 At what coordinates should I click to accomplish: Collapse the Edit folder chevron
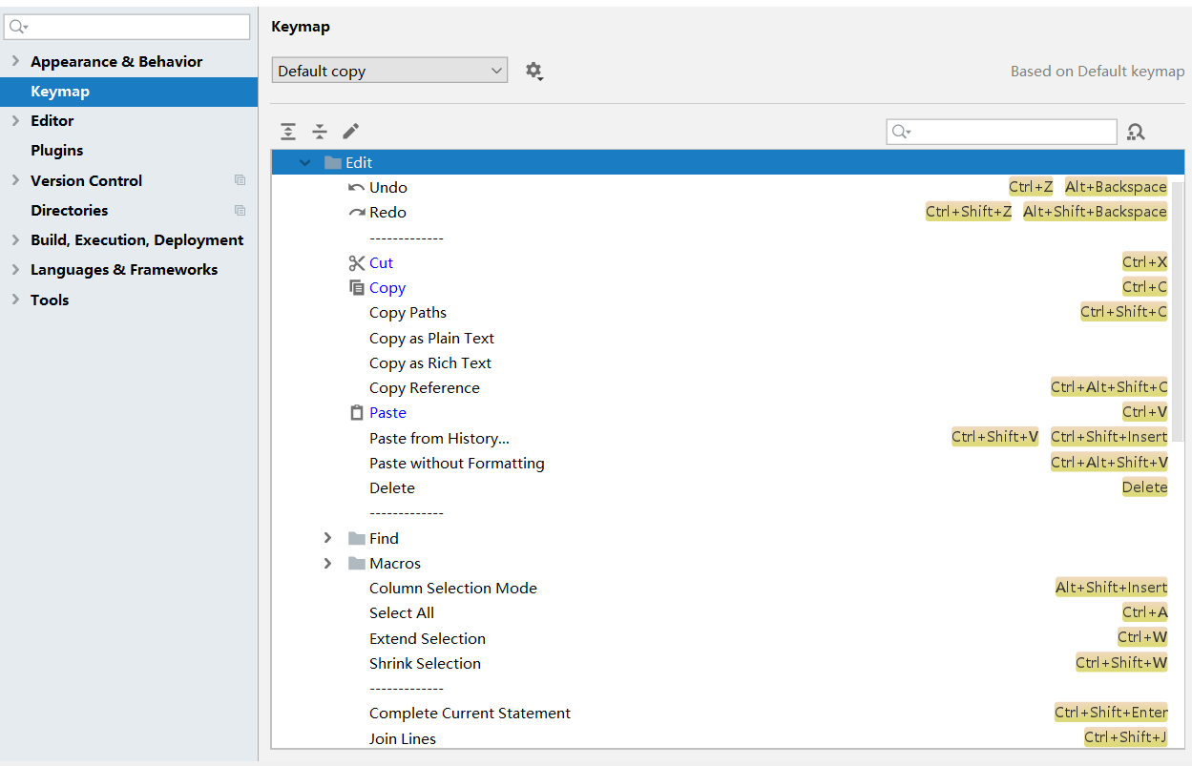point(304,162)
